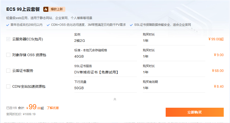This screenshot has height=123, width=230.
Task: Enable the 对象存储 OSS 资源包 checkbox
Action: coord(8,55)
